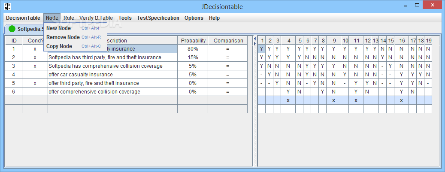The height and width of the screenshot is (172, 445).
Task: Click the ID 4 cell
Action: (14, 74)
